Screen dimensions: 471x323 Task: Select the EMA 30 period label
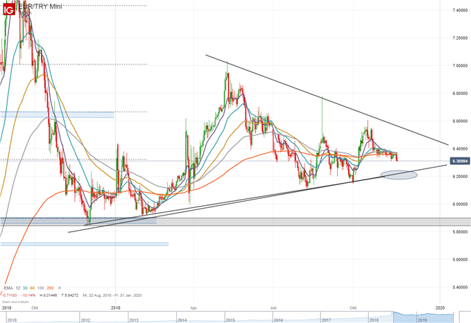coord(25,288)
